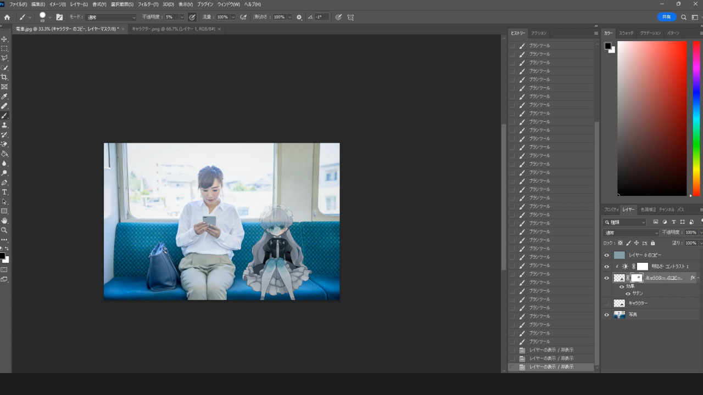Toggle visibility of 効果 effects
Screen dimensions: 703x395
tap(622, 286)
